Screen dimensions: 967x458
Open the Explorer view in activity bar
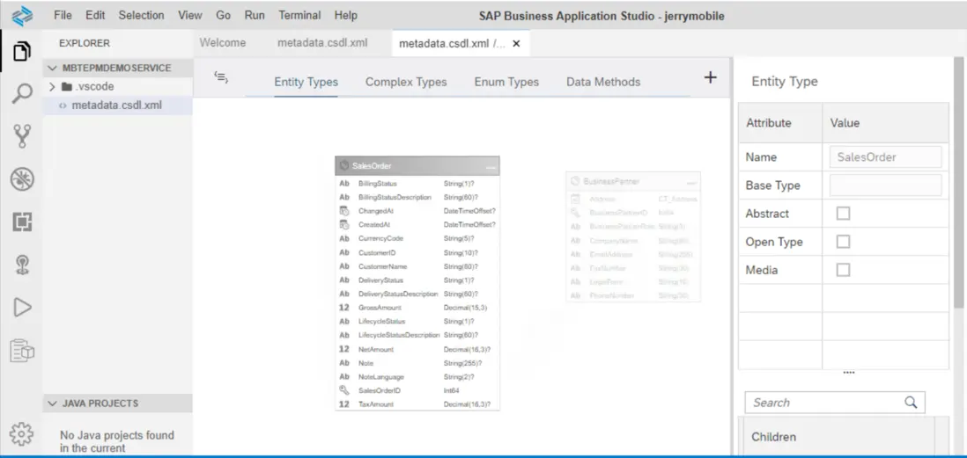tap(21, 52)
